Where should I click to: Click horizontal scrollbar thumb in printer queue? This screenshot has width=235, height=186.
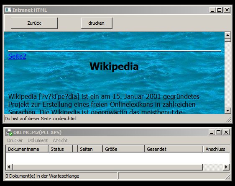(x=107, y=167)
